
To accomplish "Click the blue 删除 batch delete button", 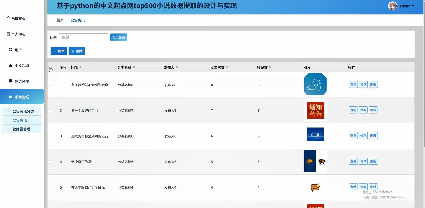I will coord(77,51).
